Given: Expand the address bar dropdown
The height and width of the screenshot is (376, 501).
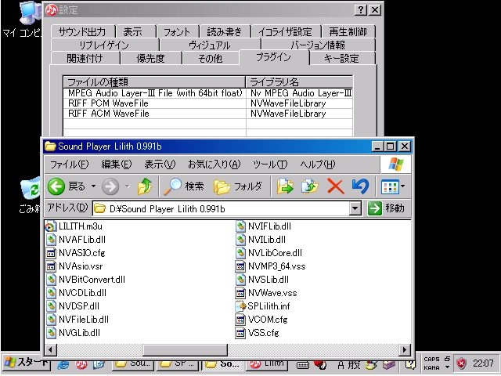Looking at the screenshot, I should pyautogui.click(x=355, y=209).
